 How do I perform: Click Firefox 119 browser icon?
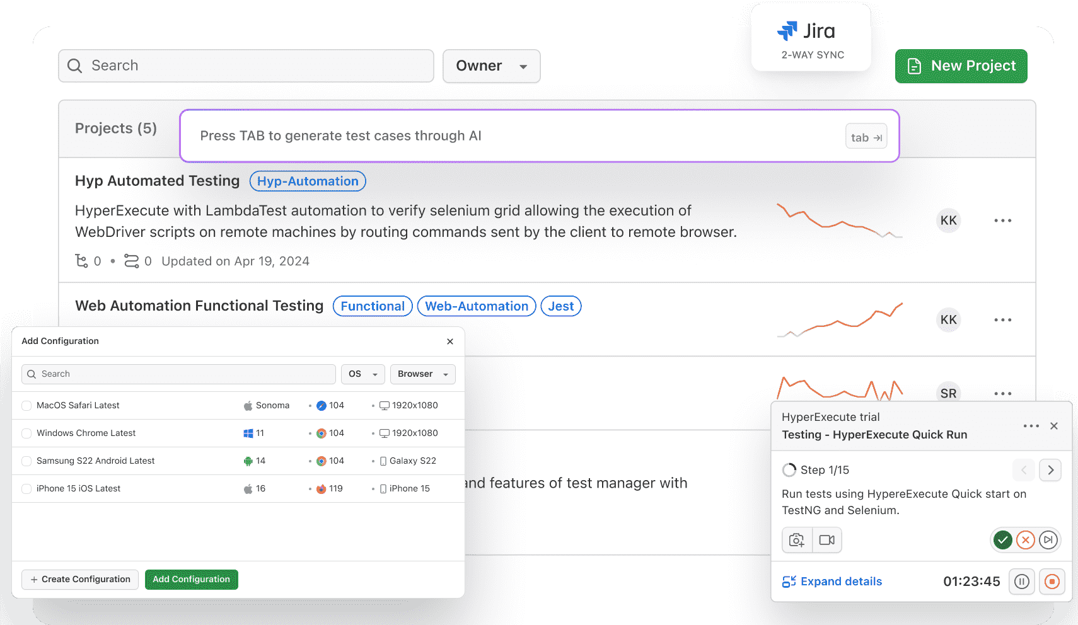[321, 489]
